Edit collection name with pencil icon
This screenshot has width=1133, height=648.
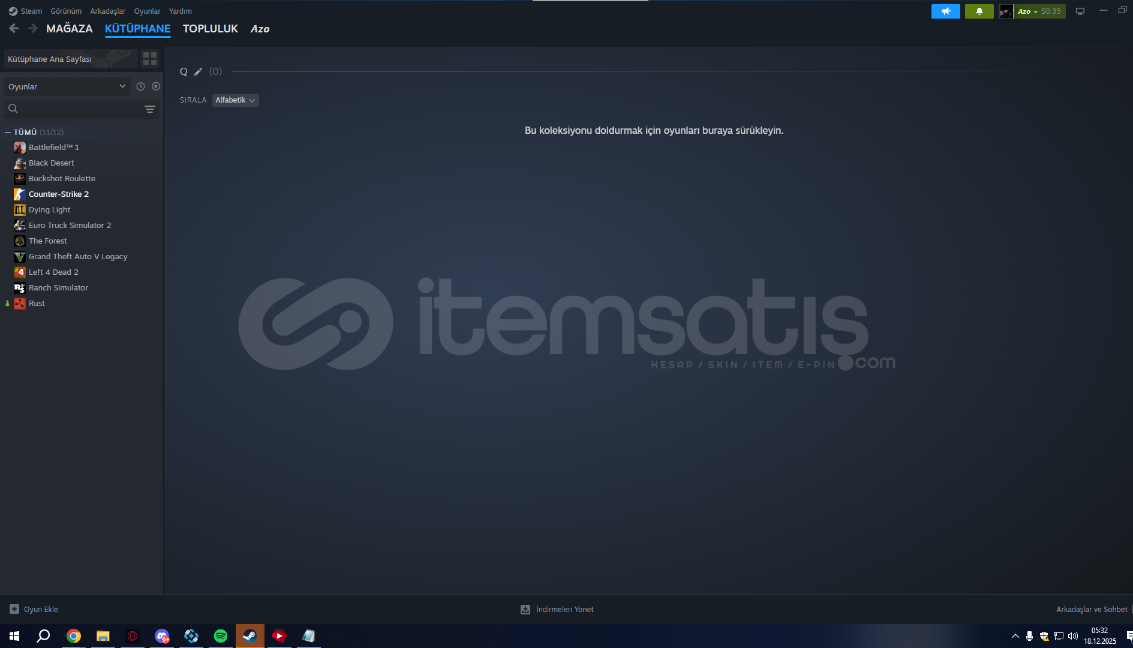tap(198, 72)
